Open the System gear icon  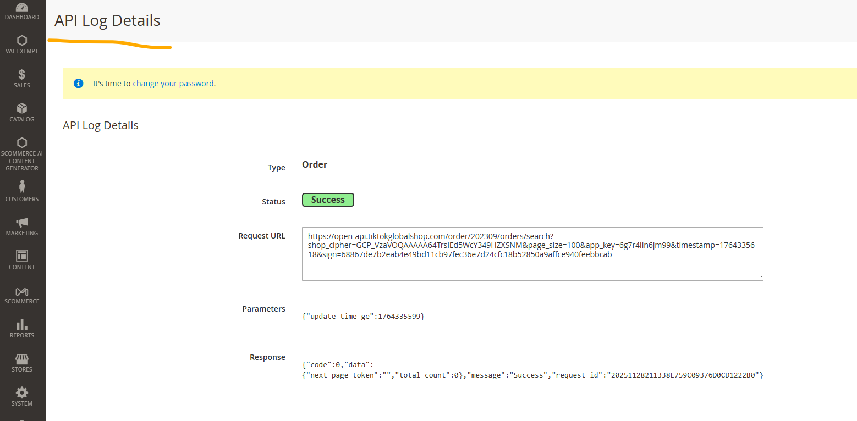click(22, 392)
